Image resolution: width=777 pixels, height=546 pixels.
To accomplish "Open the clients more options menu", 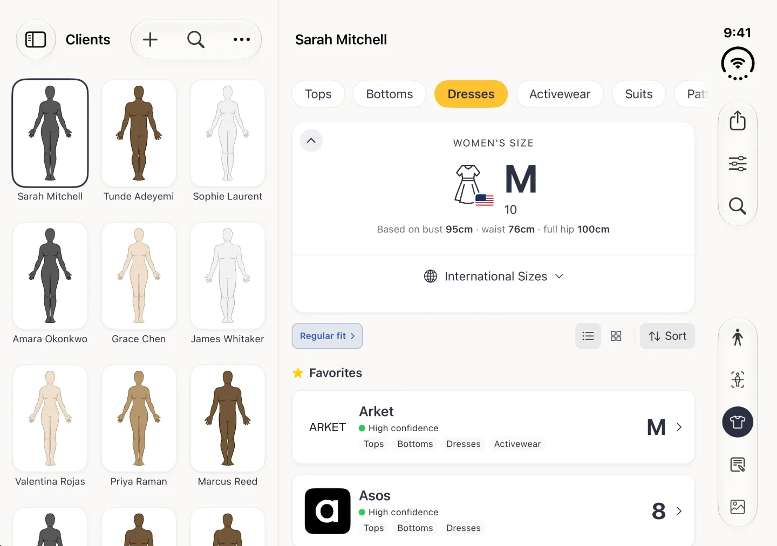I will tap(242, 39).
